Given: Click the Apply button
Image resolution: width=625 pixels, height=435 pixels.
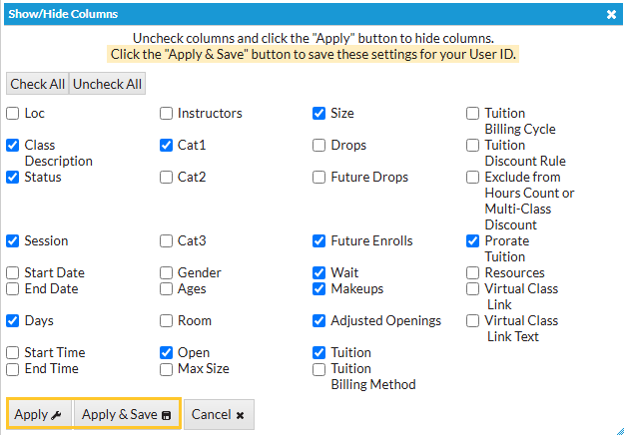Looking at the screenshot, I should [39, 414].
